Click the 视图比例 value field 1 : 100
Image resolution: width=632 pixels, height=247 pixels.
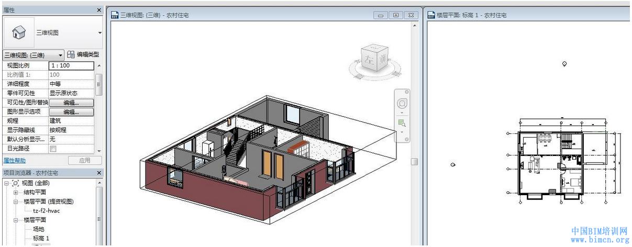[x=71, y=66]
